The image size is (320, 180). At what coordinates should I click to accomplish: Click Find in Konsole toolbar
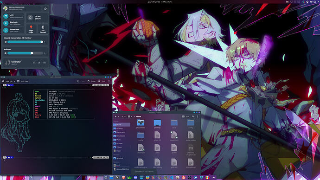pyautogui.click(x=102, y=81)
